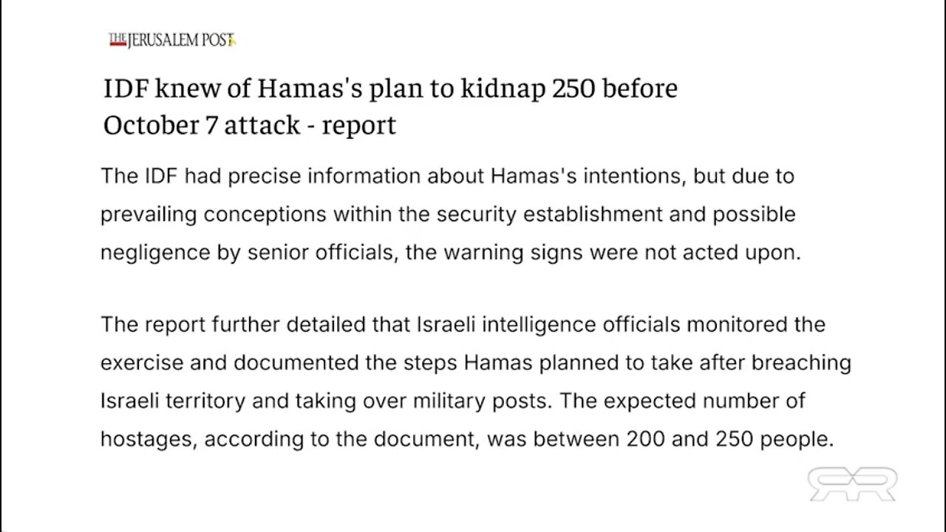
Task: Click the text 'between 200 and 250 people'
Action: [683, 439]
